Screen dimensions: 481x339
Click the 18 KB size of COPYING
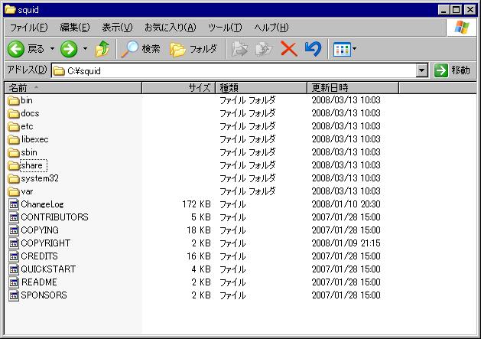click(199, 230)
